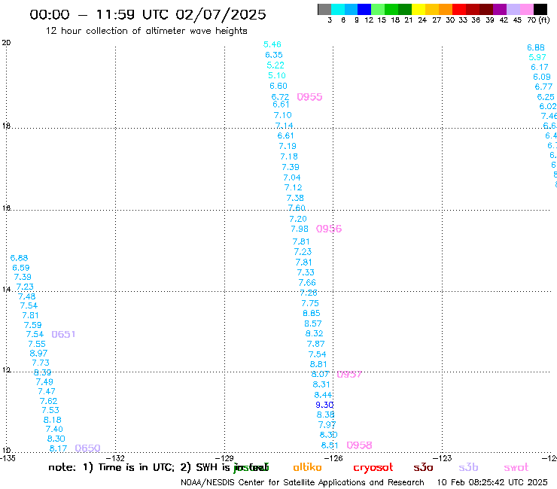Select the wave height value 6.77
The image size is (557, 489).
pyautogui.click(x=544, y=87)
